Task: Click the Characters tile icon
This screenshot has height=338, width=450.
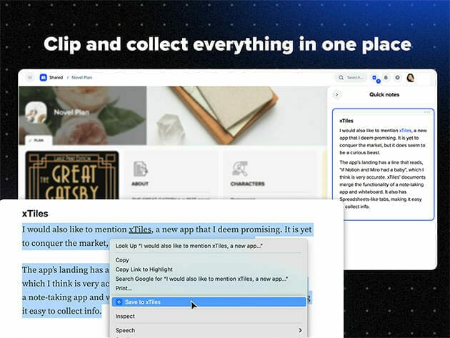Action: 239,169
